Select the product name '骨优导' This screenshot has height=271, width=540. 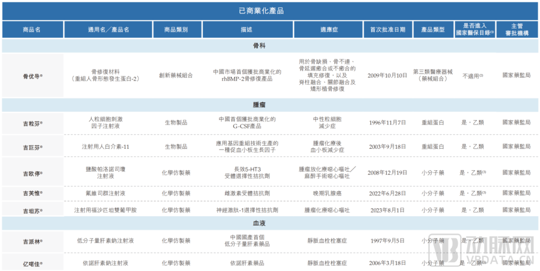click(32, 76)
